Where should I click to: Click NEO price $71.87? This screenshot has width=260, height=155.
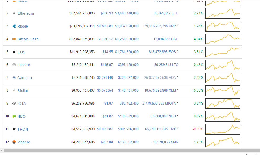pos(108,116)
